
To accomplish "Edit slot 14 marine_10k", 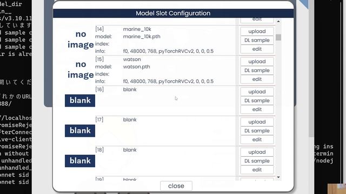I will [x=257, y=49].
